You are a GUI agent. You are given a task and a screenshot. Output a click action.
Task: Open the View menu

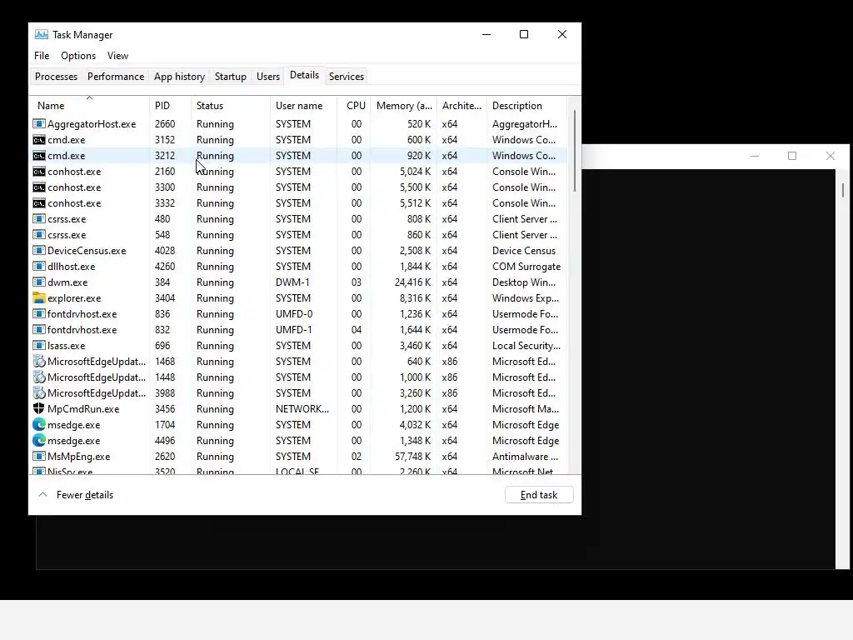[117, 56]
